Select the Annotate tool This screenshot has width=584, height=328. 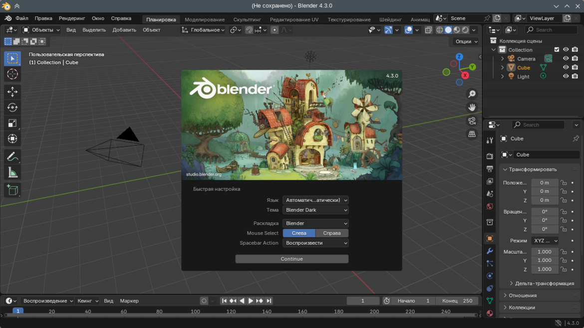pos(12,157)
